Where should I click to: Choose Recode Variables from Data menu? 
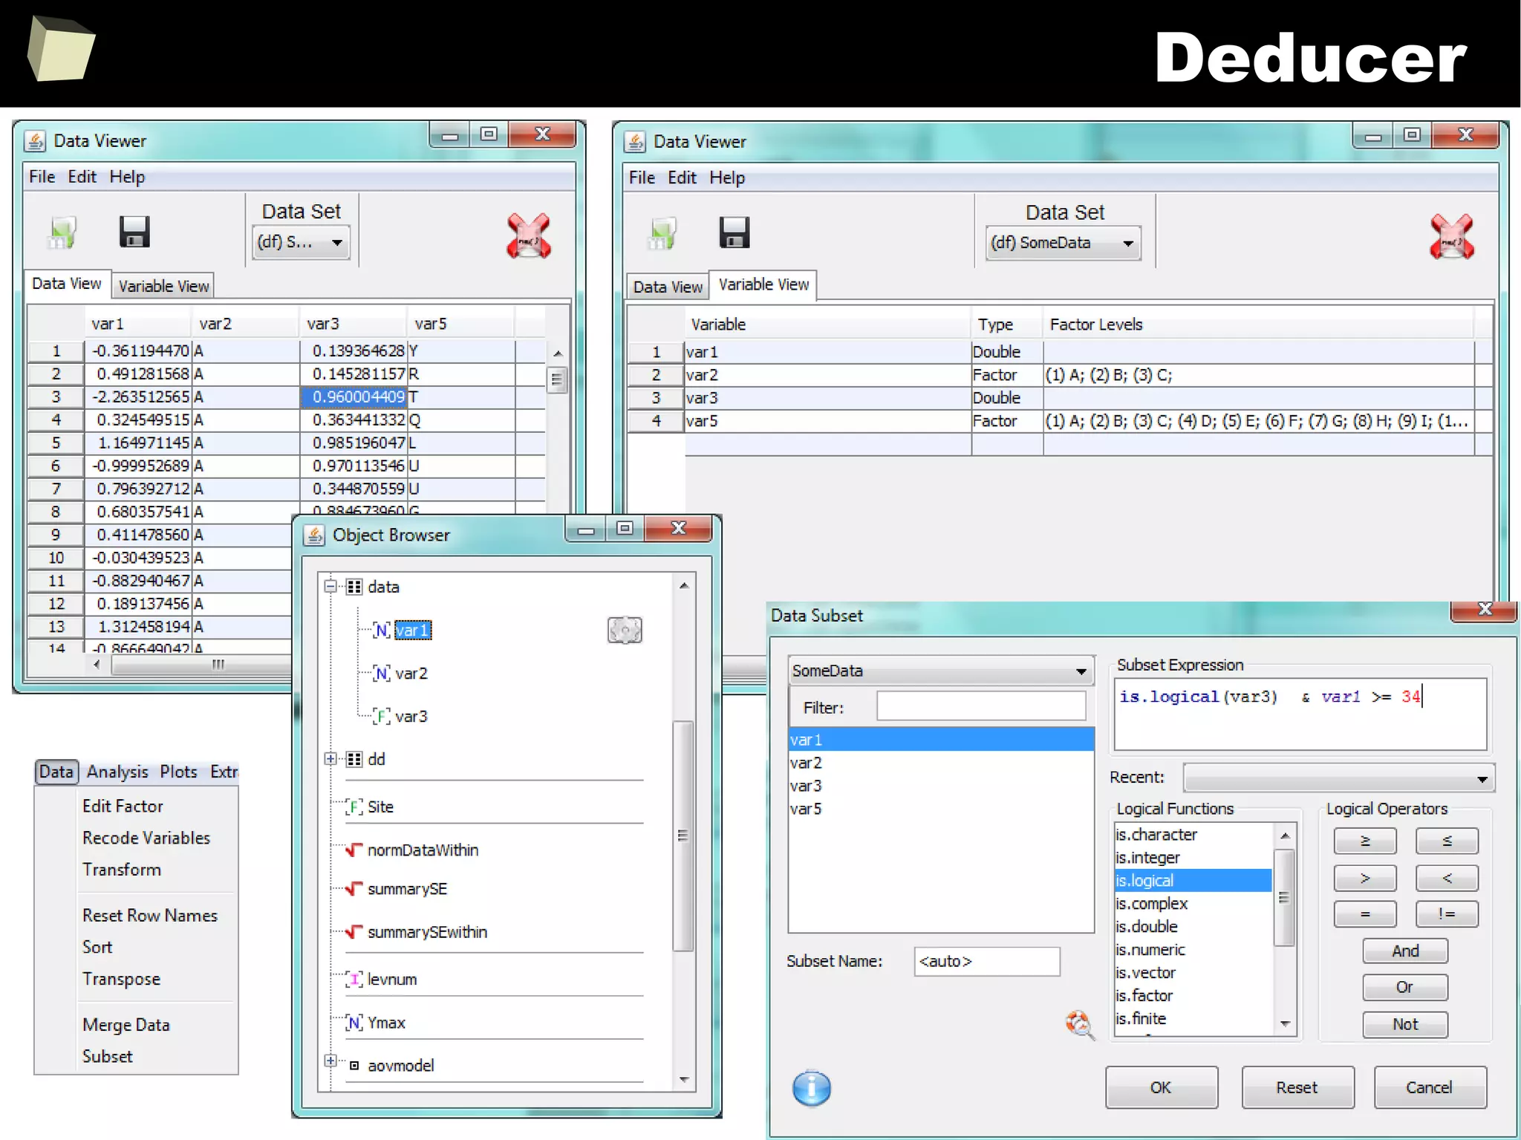[x=146, y=838]
